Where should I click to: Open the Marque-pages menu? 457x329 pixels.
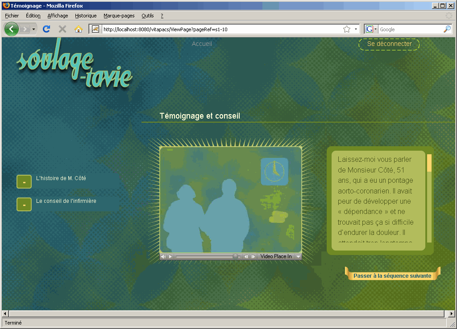pyautogui.click(x=119, y=16)
